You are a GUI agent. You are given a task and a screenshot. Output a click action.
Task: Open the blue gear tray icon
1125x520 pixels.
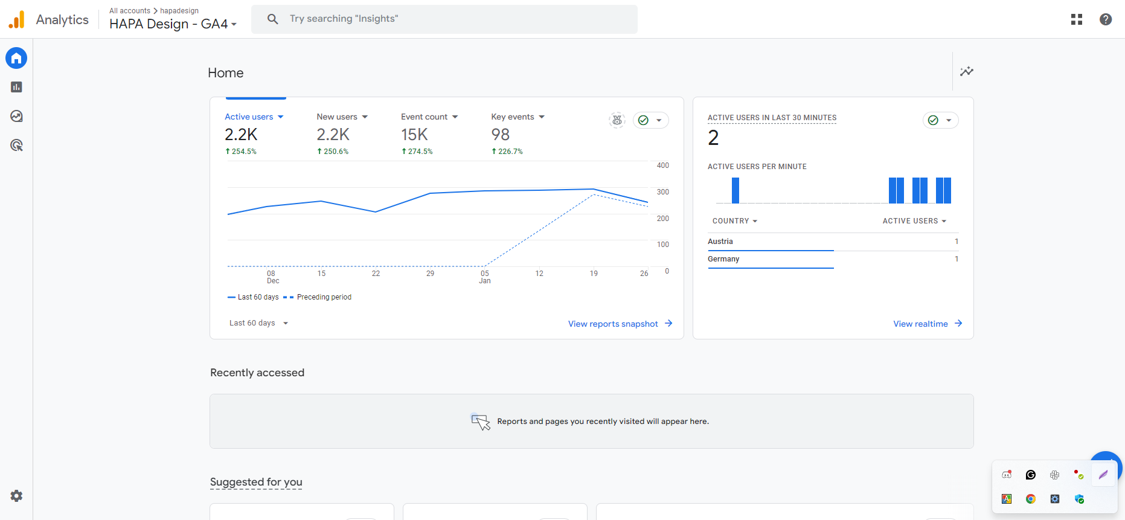(1055, 499)
